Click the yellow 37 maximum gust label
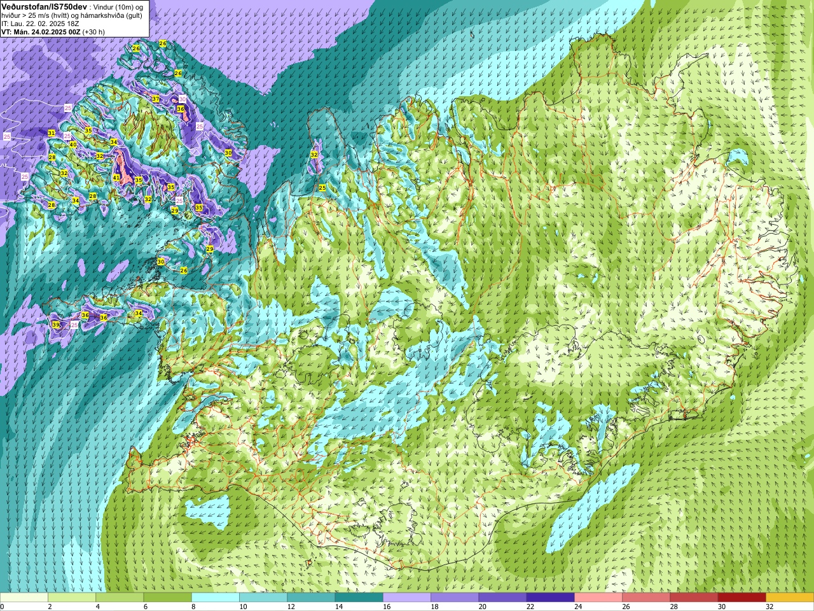814x611 pixels. 156,99
